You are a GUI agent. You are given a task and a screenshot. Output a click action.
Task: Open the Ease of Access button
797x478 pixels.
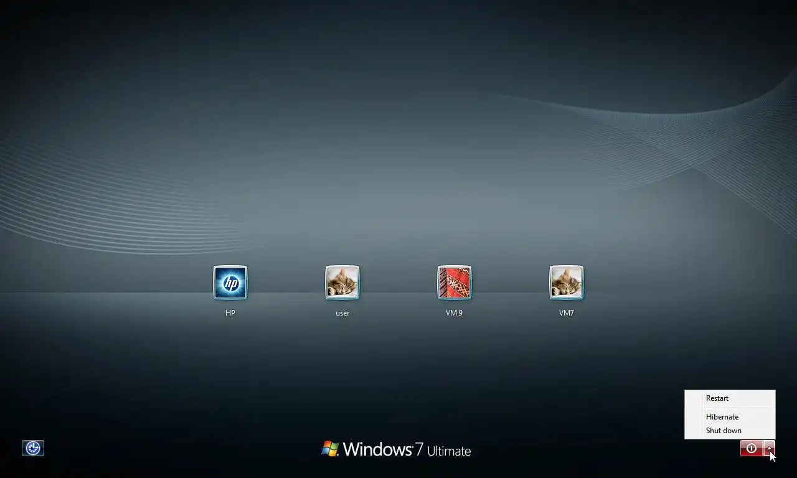(x=33, y=448)
